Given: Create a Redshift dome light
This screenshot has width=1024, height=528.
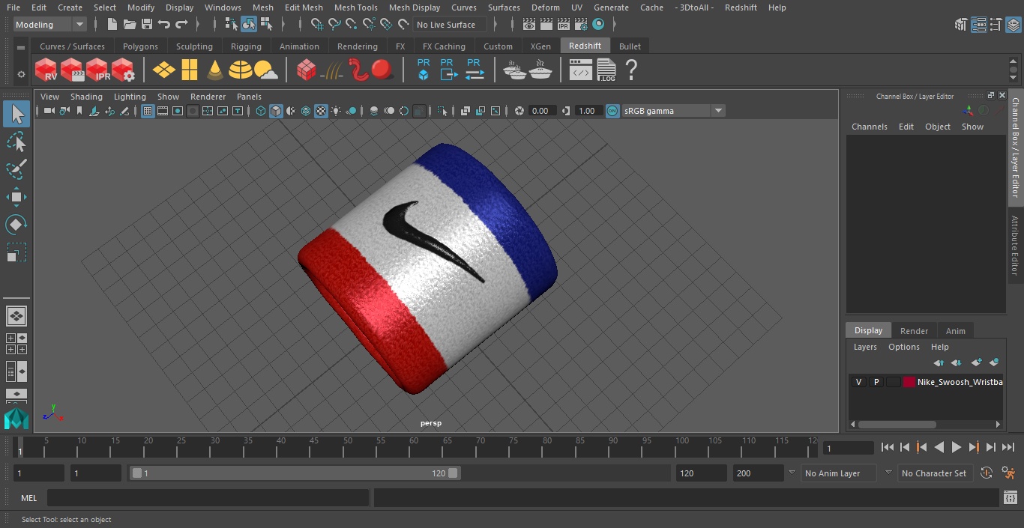Looking at the screenshot, I should [240, 70].
